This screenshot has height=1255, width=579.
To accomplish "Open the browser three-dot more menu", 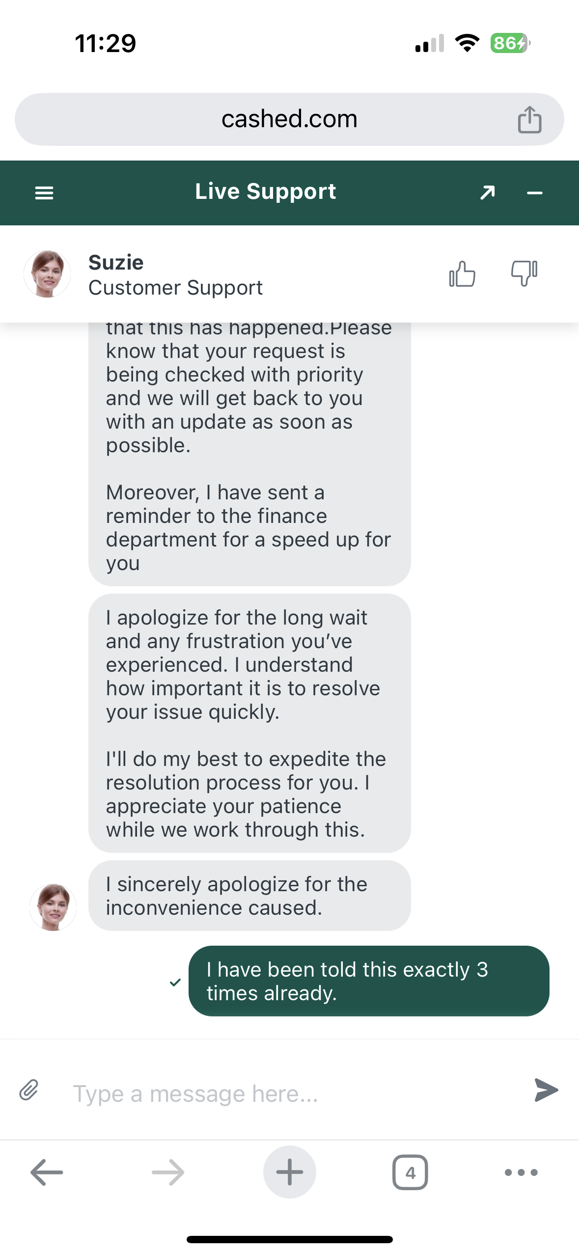I will click(521, 1173).
